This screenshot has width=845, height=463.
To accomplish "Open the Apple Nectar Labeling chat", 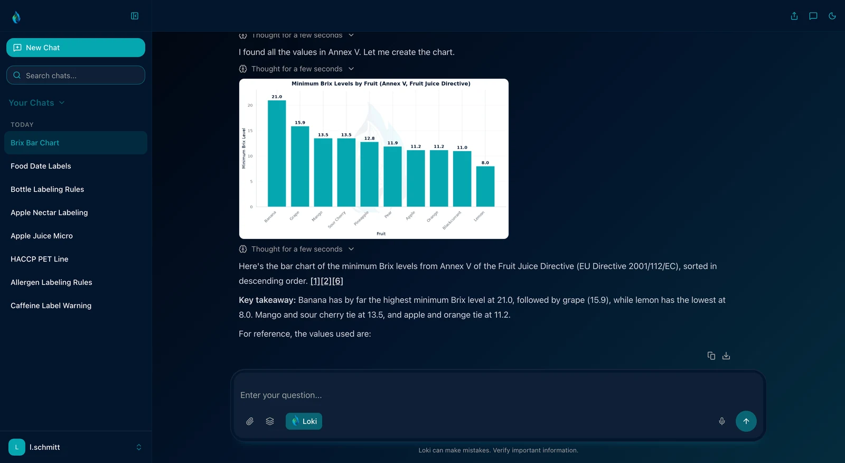I will 76,212.
